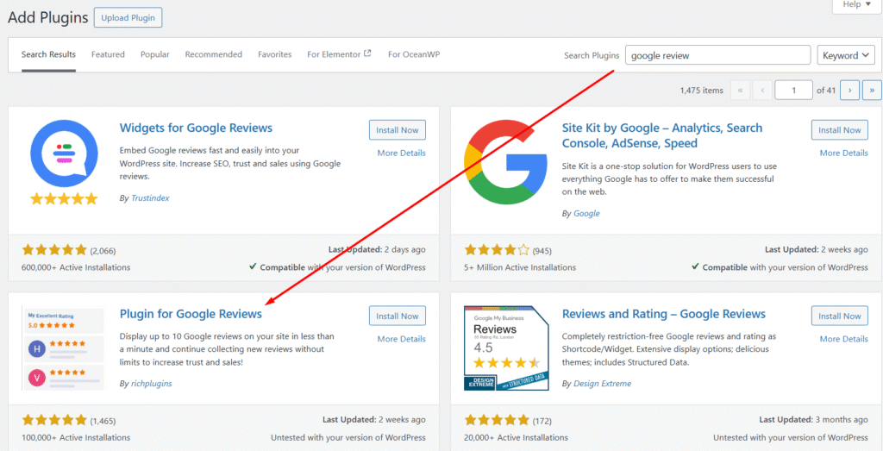Open the Widgets for Google Reviews title link
Screen dimensions: 883x451
point(196,128)
